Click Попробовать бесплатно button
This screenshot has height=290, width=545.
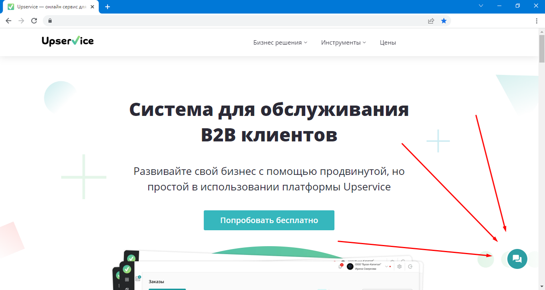(x=269, y=220)
